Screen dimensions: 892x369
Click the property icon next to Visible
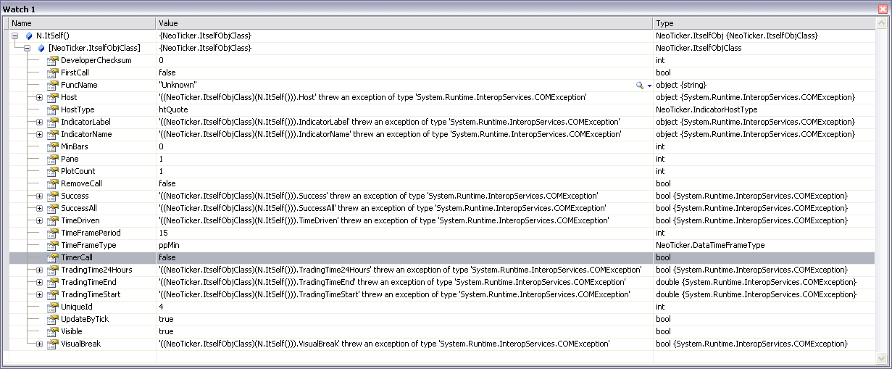[x=52, y=331]
